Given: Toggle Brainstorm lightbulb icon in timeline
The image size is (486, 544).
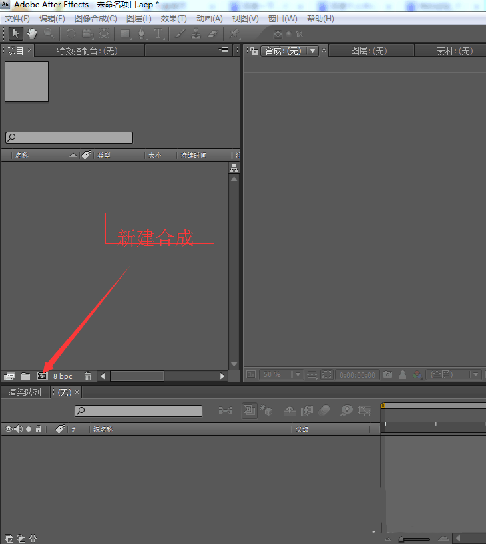Looking at the screenshot, I should tap(346, 411).
